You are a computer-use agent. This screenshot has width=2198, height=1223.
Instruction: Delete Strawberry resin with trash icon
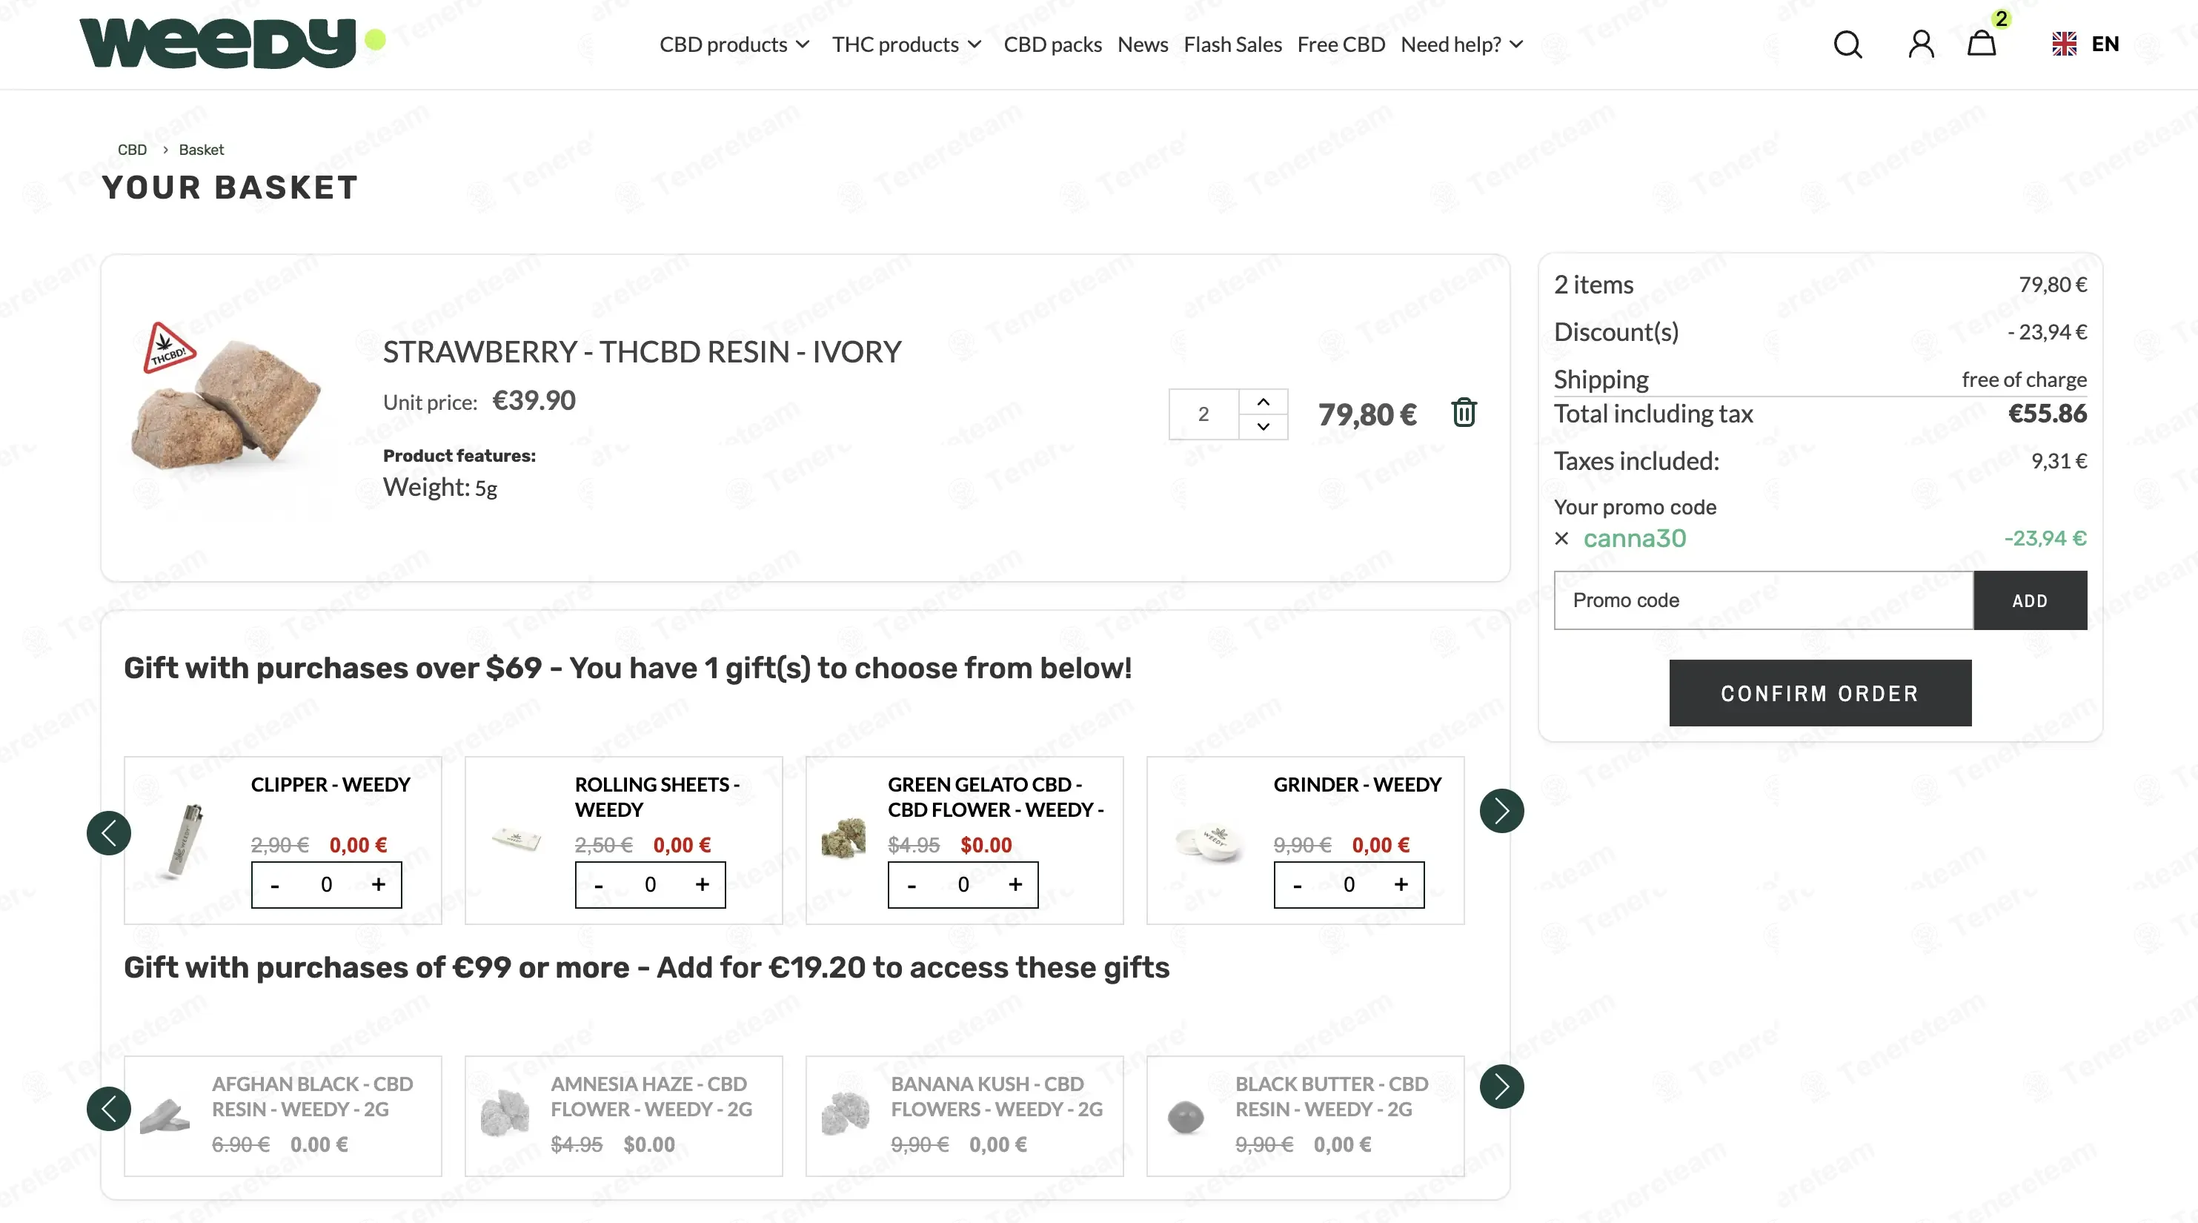[x=1464, y=413]
